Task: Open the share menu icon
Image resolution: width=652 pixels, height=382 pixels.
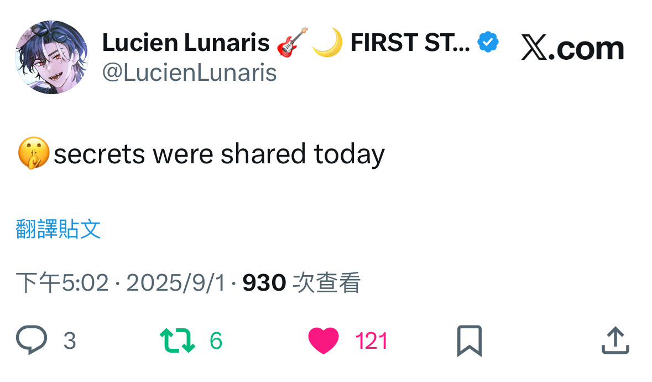Action: pos(615,340)
